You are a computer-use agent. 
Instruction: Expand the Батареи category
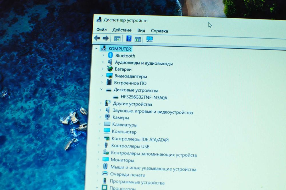102,69
